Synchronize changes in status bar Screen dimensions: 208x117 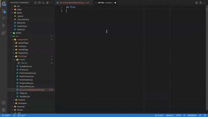14,115
